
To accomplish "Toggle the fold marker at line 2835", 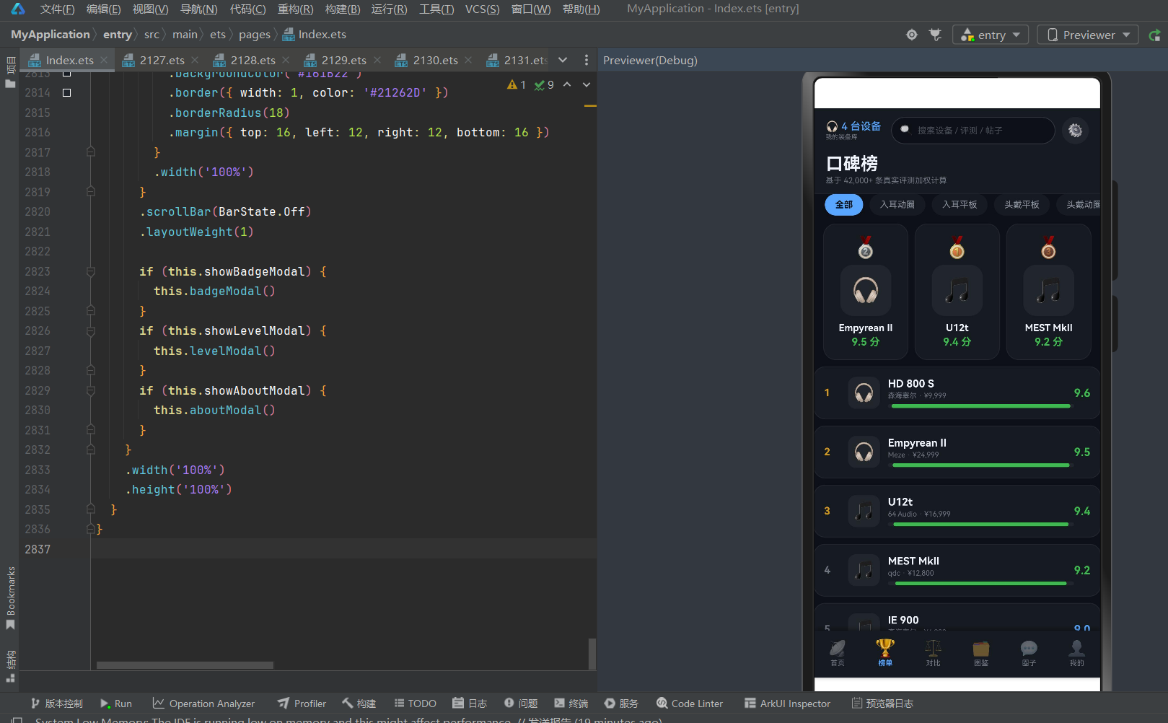I will pos(91,510).
